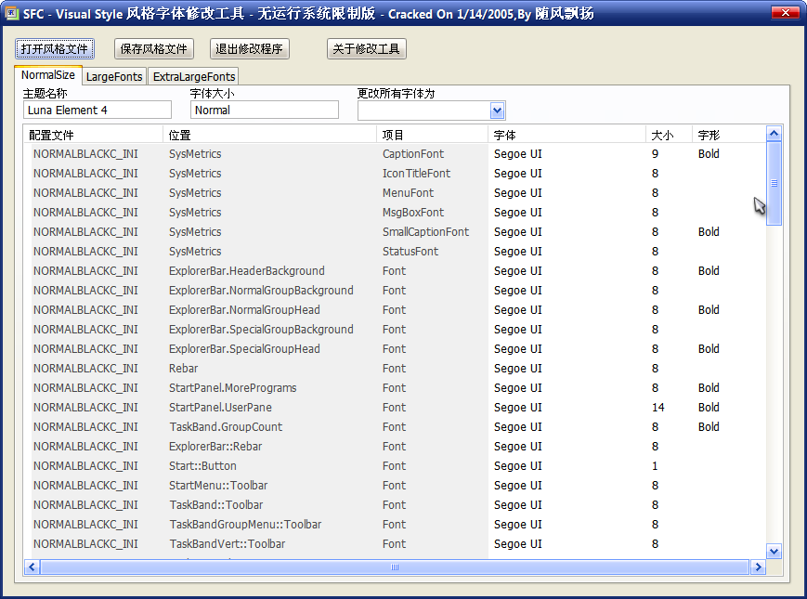Click the horizontal scrollbar left arrow
Image resolution: width=807 pixels, height=599 pixels.
pyautogui.click(x=32, y=567)
